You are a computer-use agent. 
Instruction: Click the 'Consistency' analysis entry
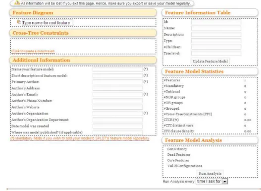click(x=177, y=149)
